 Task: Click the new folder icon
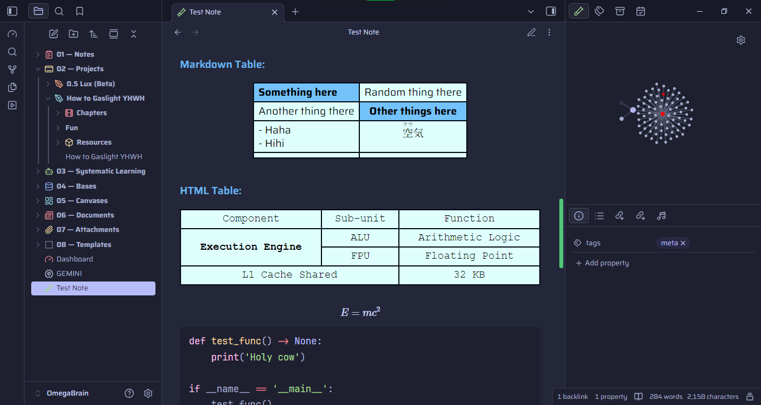(x=74, y=34)
